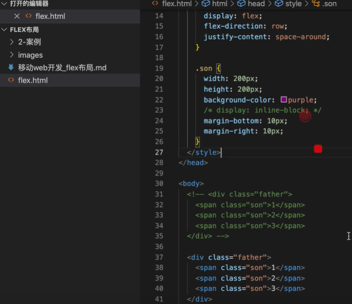Click the '</div> -->' comment end on line 35
The image size is (352, 304).
click(x=208, y=236)
